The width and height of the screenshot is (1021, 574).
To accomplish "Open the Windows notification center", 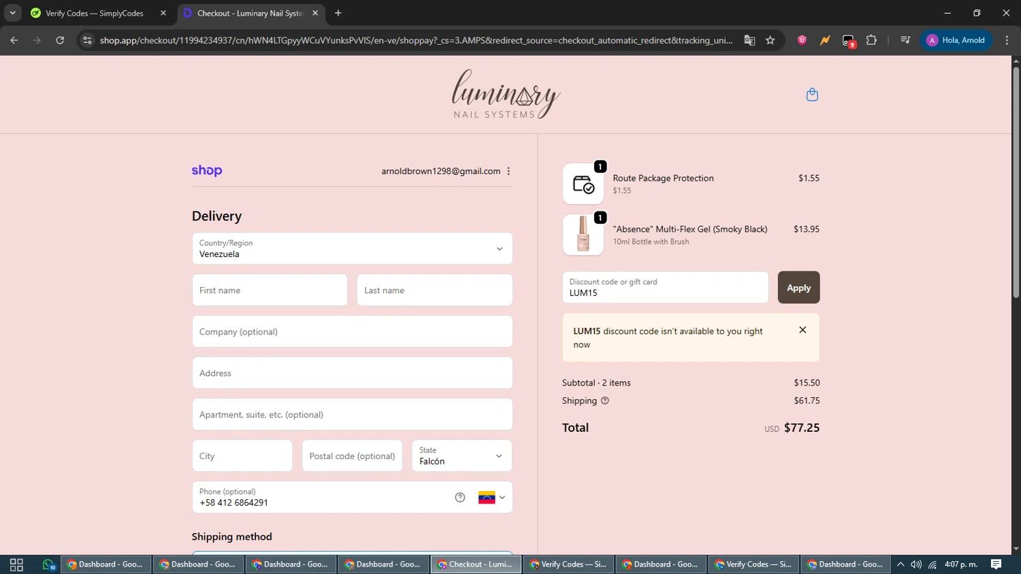I will coord(996,564).
